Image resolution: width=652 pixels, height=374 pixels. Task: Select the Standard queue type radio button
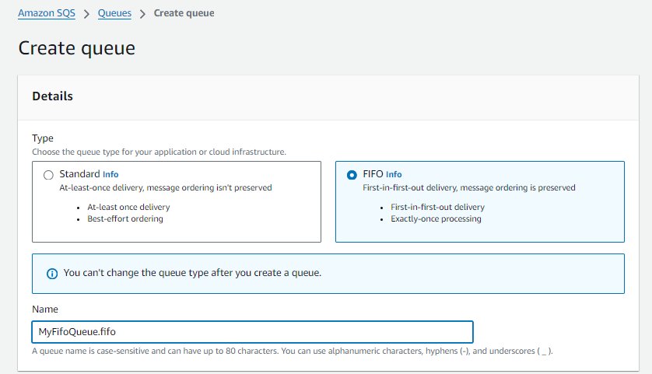pos(49,175)
